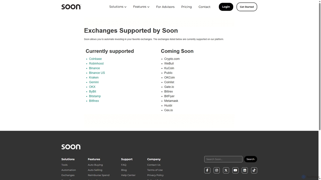Screen dimensions: 321x180
Task: Open the Robinhood exchange link
Action: tap(96, 63)
